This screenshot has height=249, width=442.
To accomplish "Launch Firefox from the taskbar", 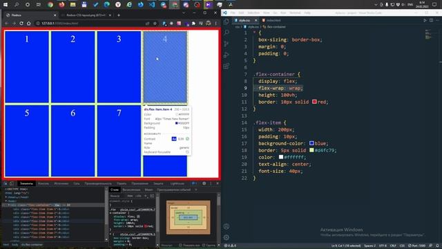I will [61, 5].
